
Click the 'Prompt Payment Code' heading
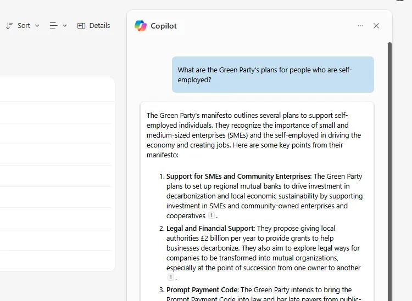point(202,290)
